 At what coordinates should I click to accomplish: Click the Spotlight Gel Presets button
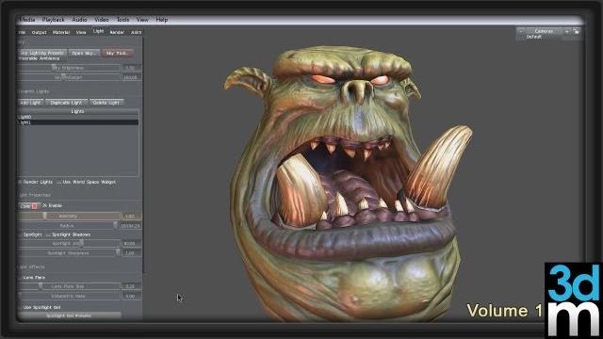pos(69,316)
